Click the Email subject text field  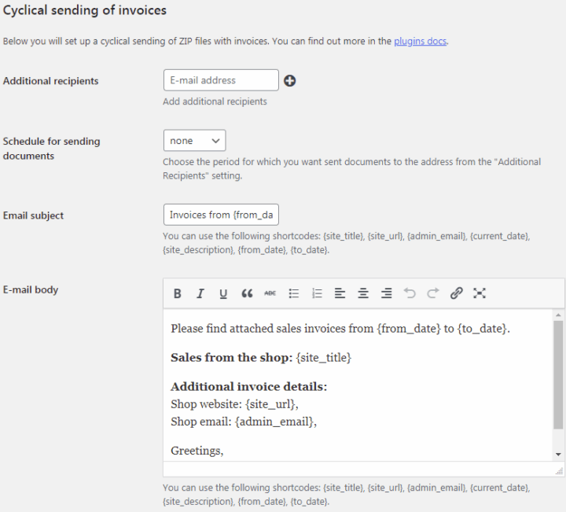[x=220, y=215]
